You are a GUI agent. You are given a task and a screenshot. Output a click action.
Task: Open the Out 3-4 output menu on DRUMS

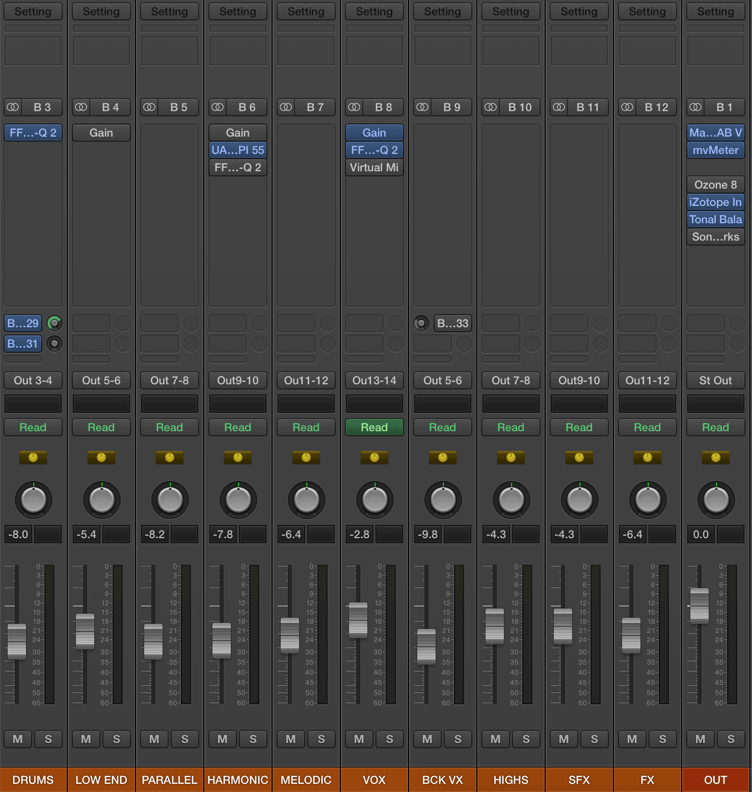[x=33, y=381]
